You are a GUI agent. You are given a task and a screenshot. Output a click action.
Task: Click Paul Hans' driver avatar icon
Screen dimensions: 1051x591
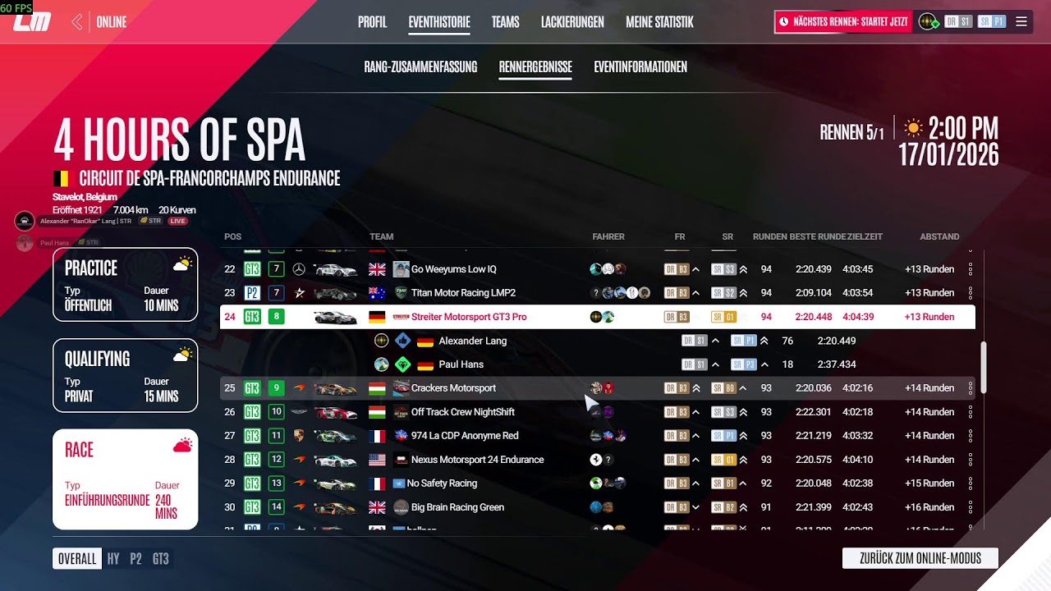(x=382, y=364)
